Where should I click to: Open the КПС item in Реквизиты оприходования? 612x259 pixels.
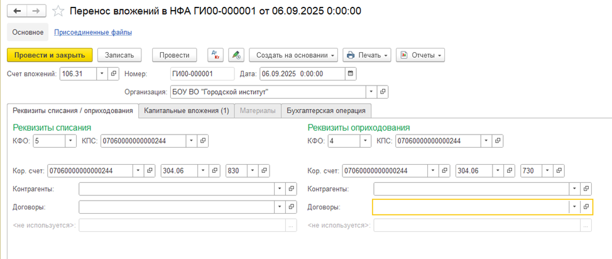[498, 141]
